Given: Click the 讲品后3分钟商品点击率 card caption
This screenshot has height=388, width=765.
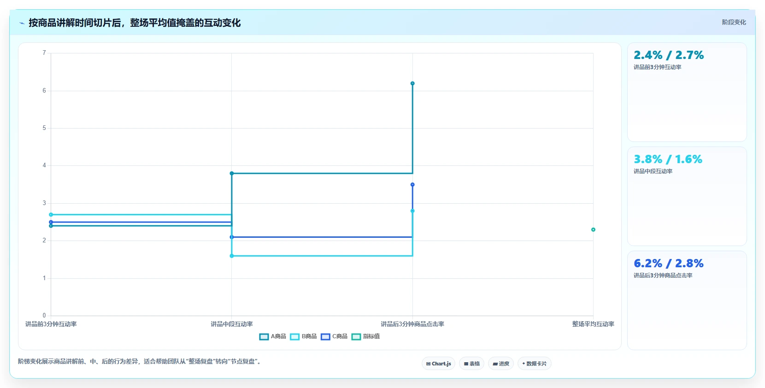Looking at the screenshot, I should coord(663,276).
